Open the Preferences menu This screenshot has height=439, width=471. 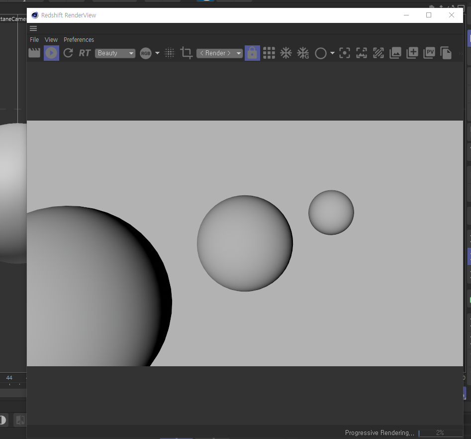tap(79, 40)
